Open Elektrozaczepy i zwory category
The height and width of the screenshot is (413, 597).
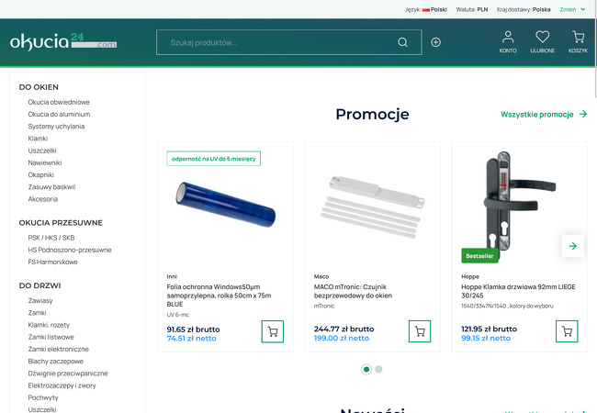click(62, 385)
